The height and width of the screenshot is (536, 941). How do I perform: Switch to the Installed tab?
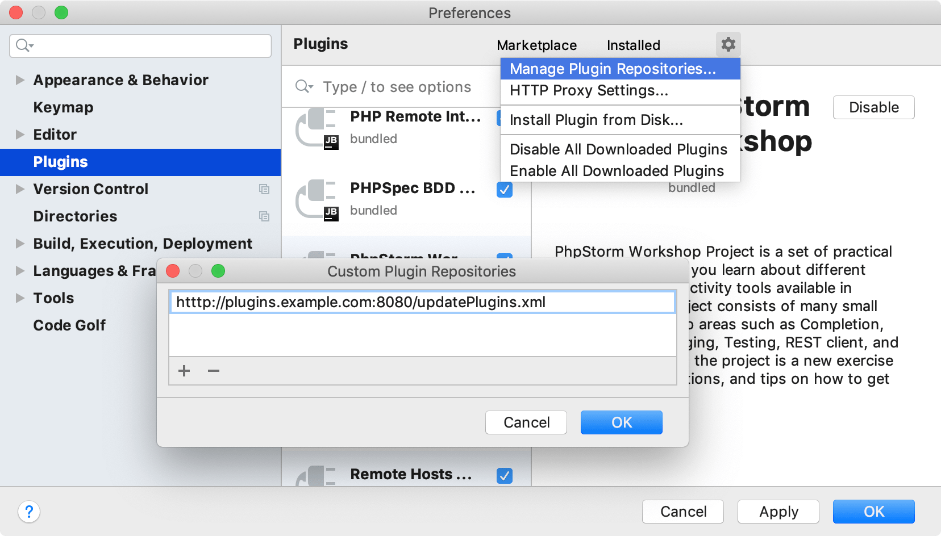coord(633,45)
